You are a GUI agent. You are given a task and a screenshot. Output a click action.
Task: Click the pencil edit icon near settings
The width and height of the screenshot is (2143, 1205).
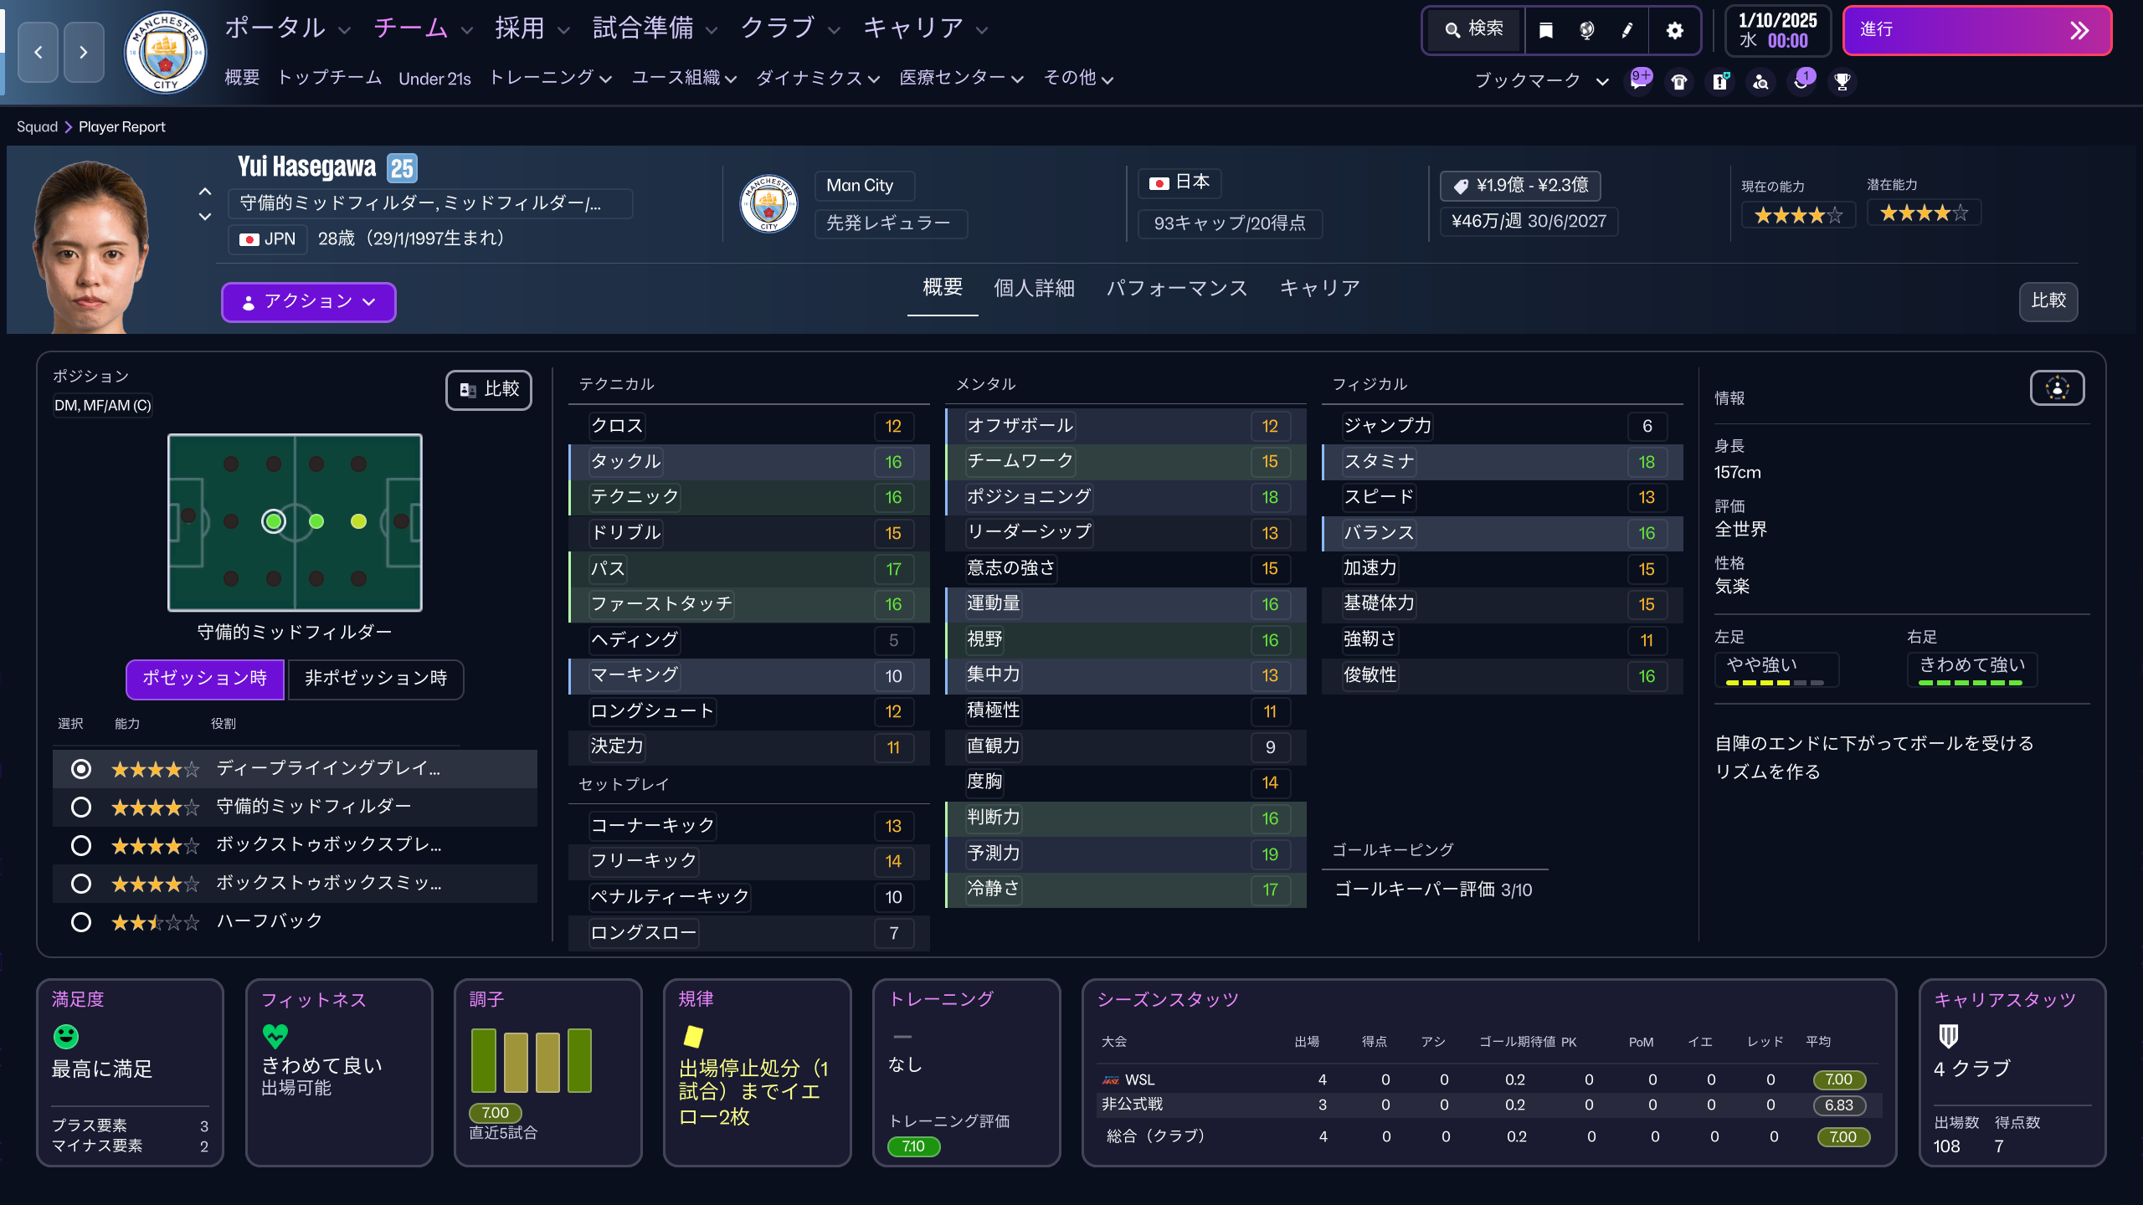(1627, 30)
